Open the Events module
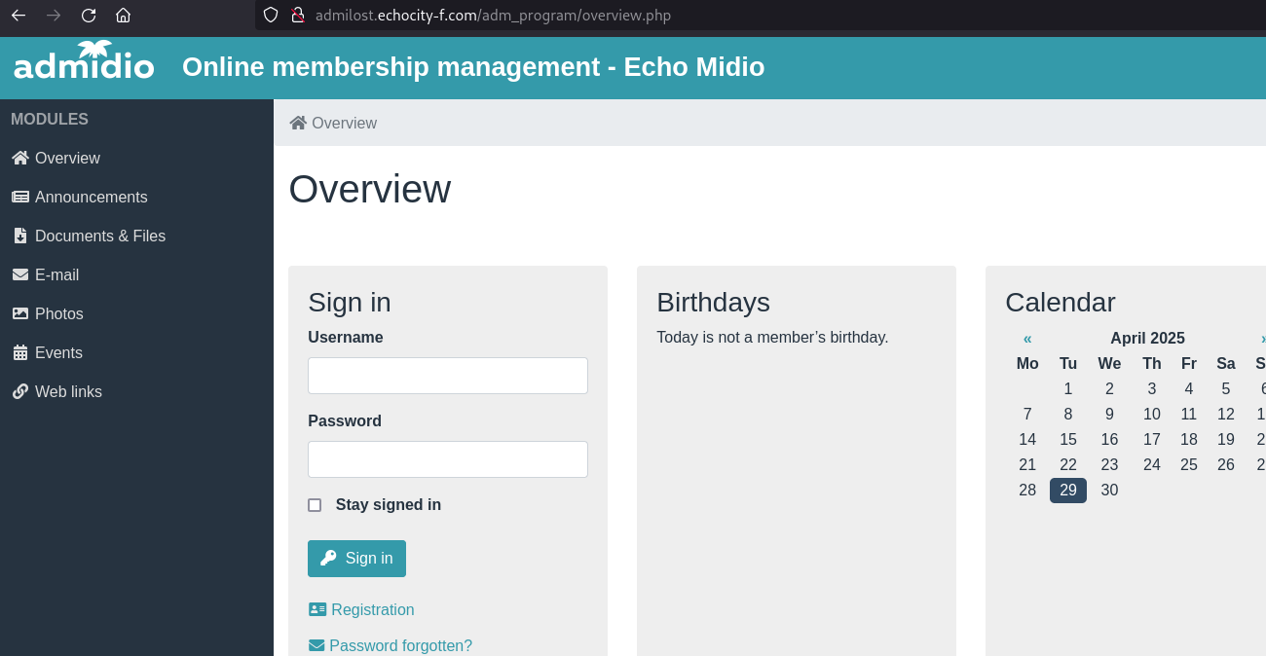Image resolution: width=1266 pixels, height=656 pixels. (x=48, y=352)
